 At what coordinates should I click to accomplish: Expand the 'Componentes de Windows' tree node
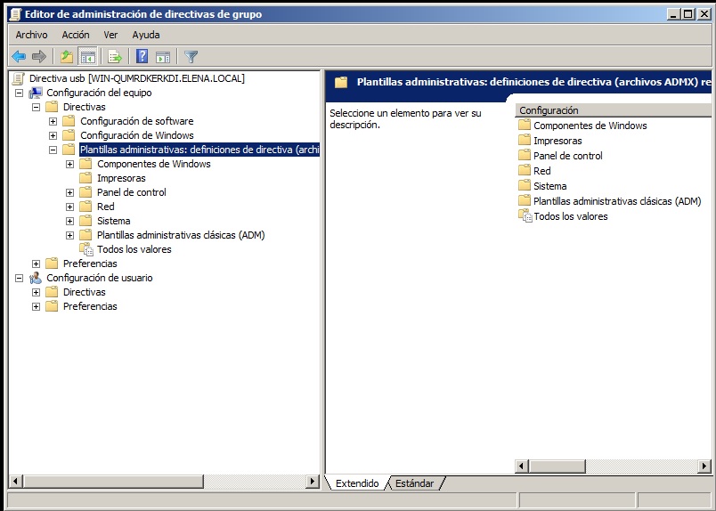[x=70, y=164]
